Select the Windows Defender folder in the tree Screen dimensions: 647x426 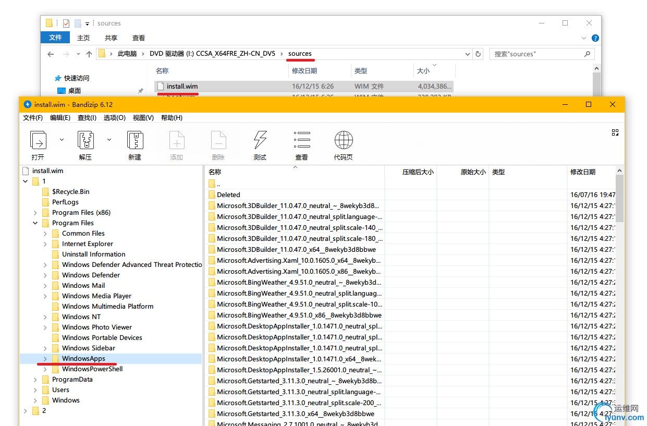91,275
